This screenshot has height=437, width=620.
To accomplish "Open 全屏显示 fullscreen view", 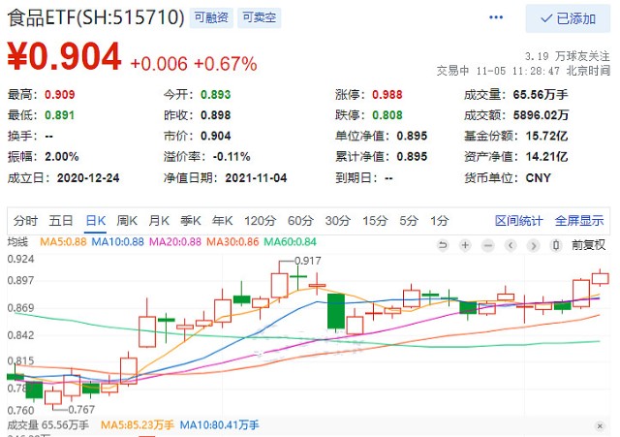I will (x=578, y=220).
